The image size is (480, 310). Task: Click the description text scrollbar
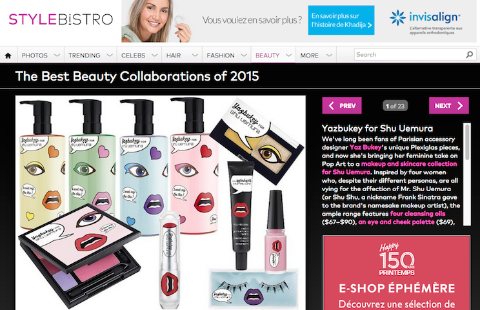tap(467, 174)
